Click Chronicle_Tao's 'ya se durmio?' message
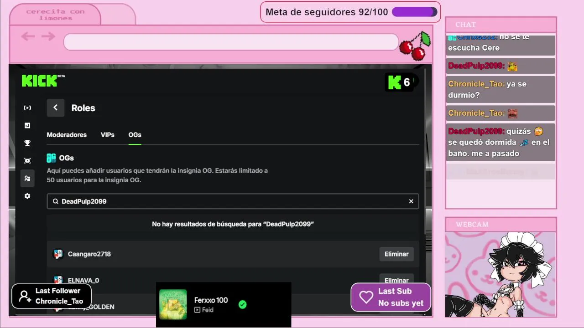Viewport: 584px width, 328px height. click(501, 89)
